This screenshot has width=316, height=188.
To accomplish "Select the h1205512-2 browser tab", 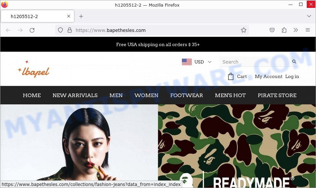I will [x=38, y=16].
